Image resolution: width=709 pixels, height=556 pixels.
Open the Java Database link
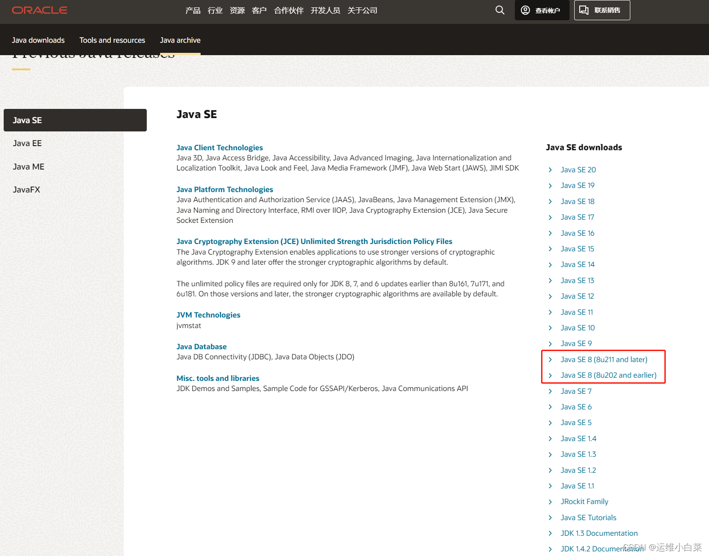point(201,346)
